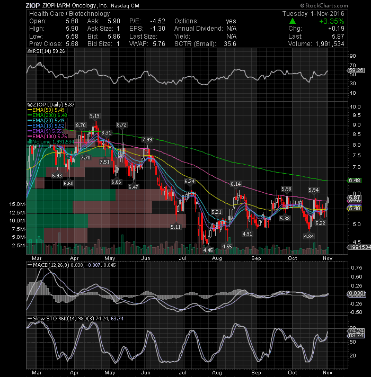Select the EMA(20) 5.49 legend entry

pos(46,121)
